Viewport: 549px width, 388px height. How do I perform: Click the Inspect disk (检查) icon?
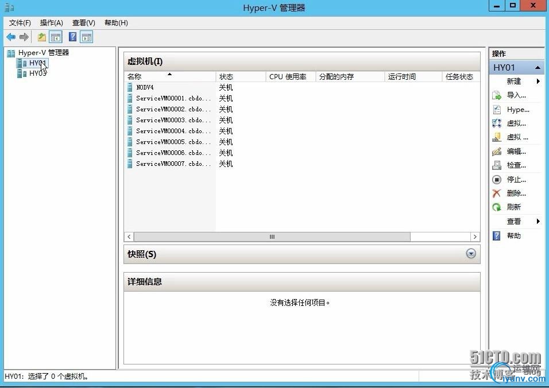pos(497,165)
